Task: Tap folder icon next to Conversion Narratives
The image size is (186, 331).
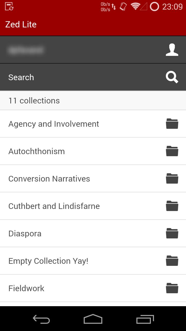Action: (172, 179)
